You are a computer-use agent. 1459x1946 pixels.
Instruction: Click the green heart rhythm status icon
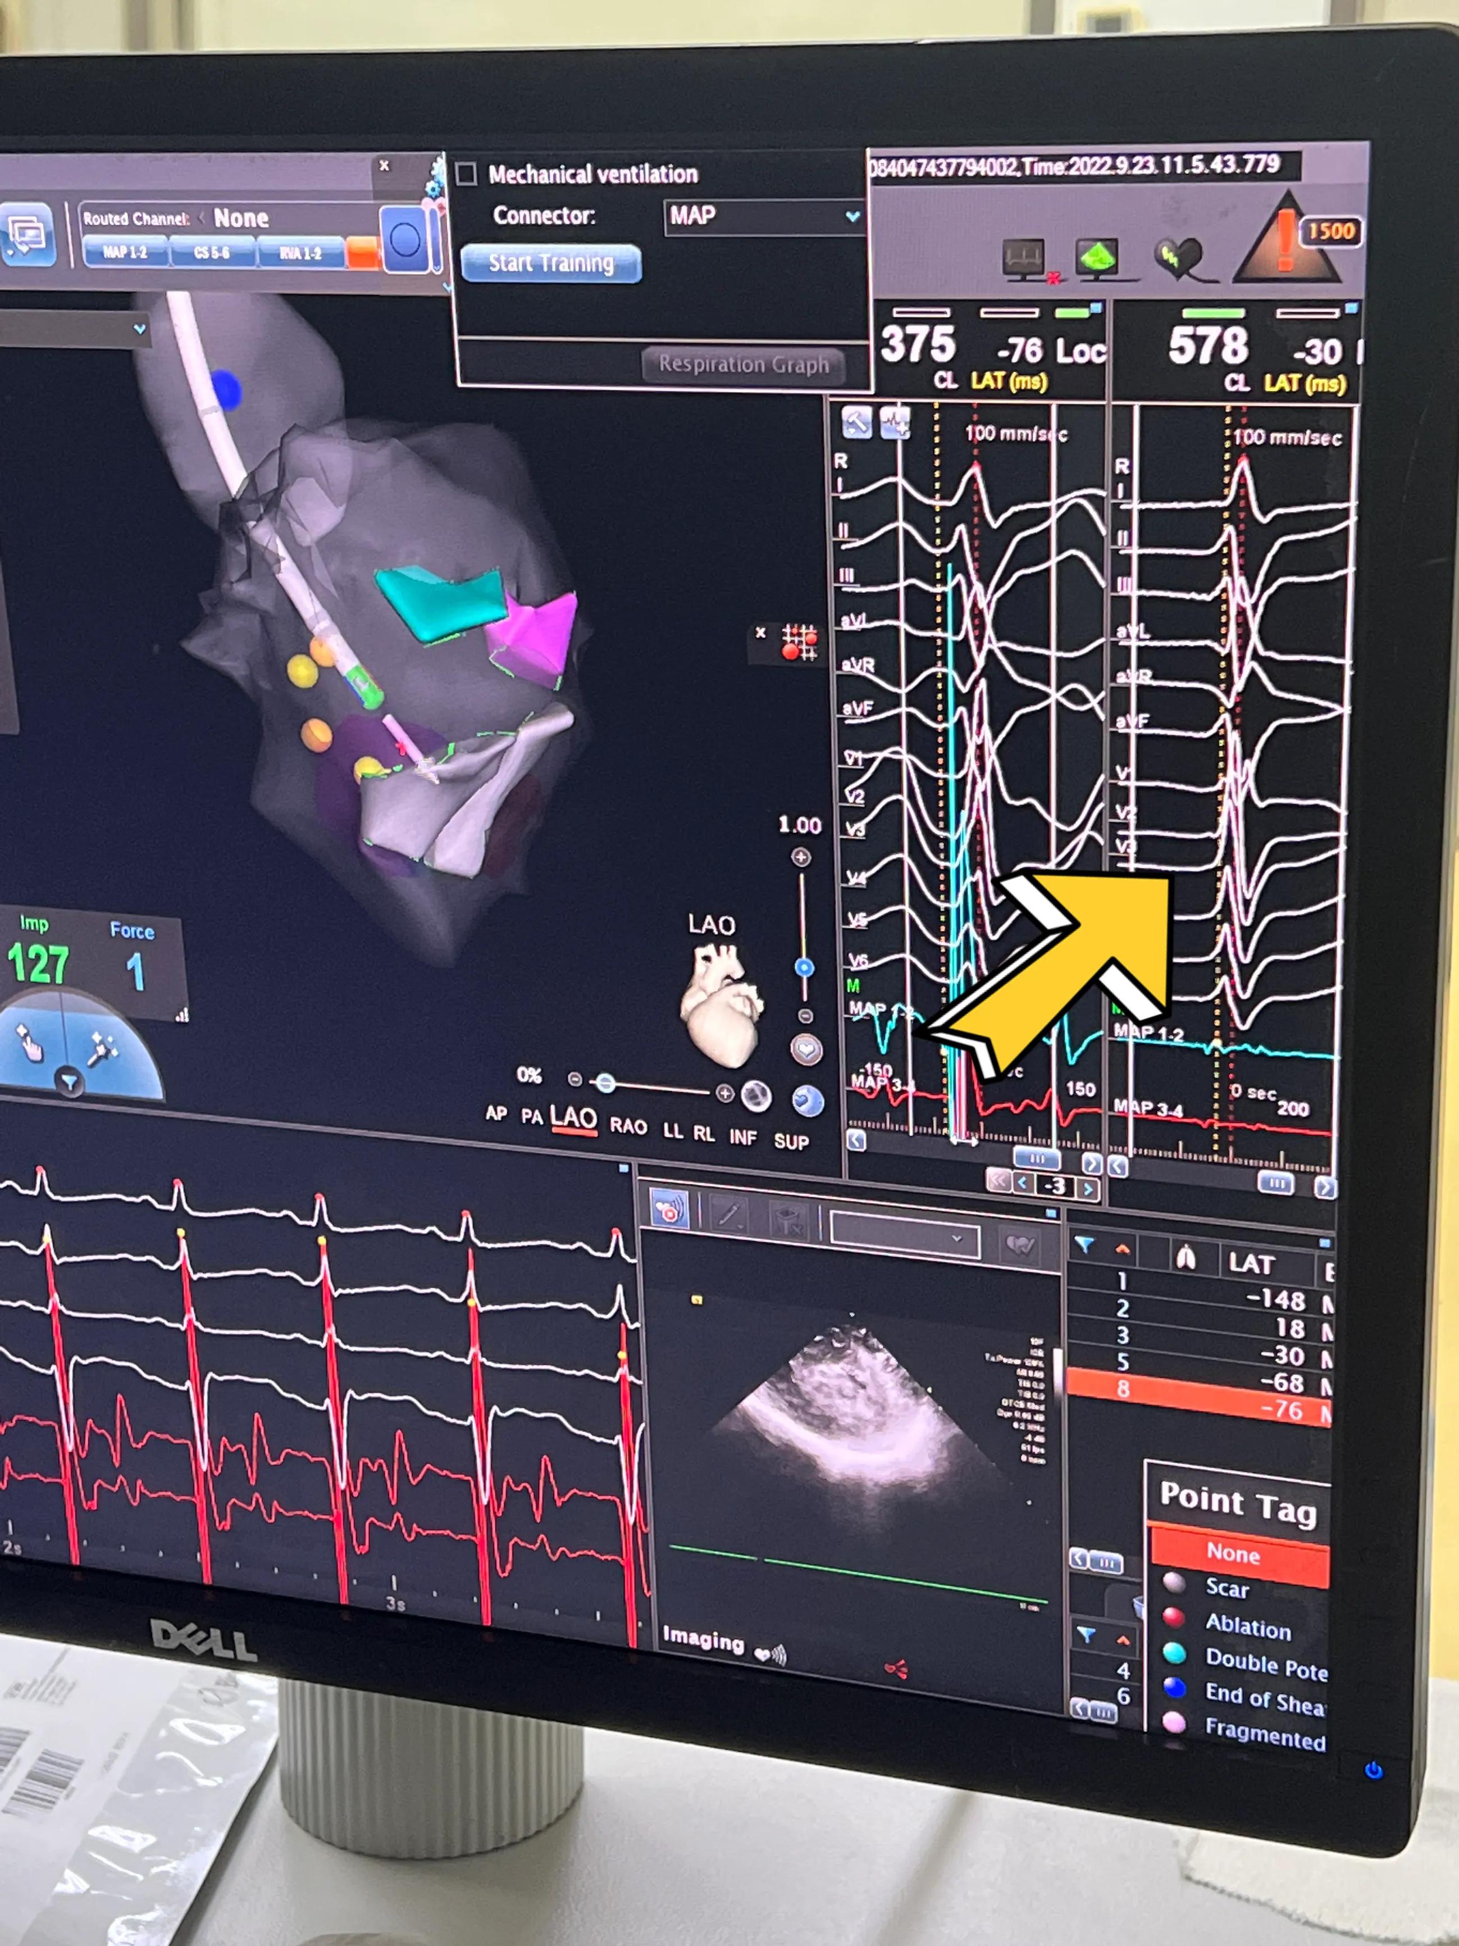coord(1179,258)
